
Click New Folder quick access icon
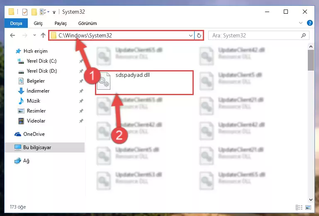click(34, 12)
